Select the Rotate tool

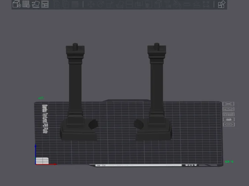point(100,4)
